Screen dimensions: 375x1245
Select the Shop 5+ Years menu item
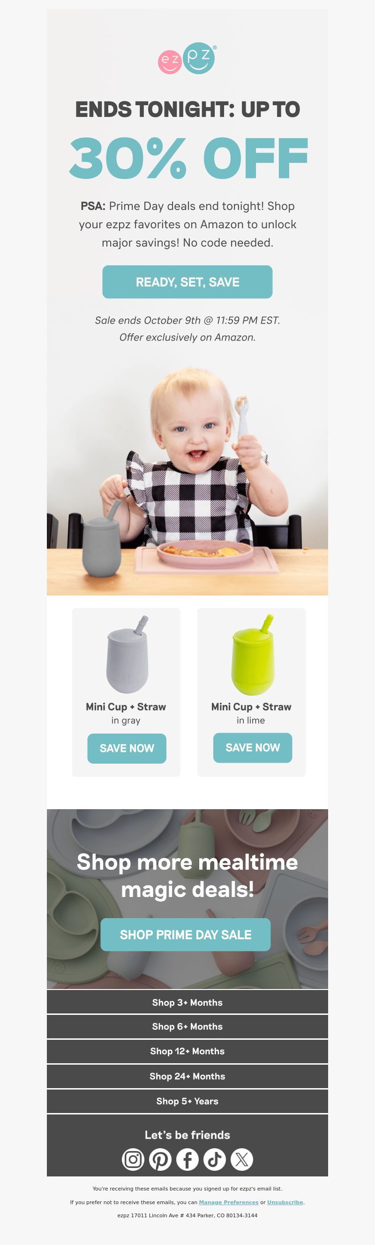click(187, 1101)
